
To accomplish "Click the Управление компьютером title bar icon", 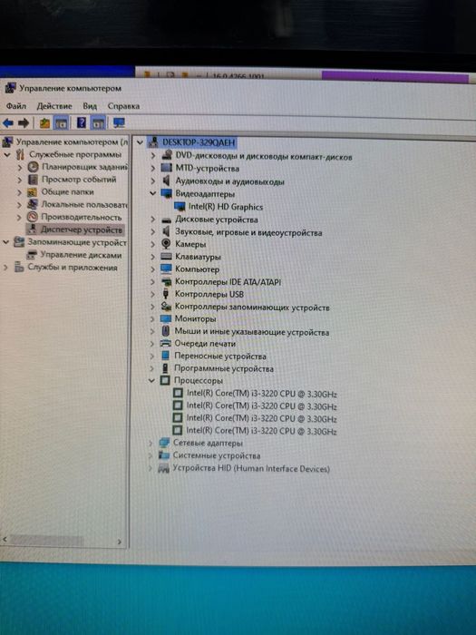I will [11, 88].
